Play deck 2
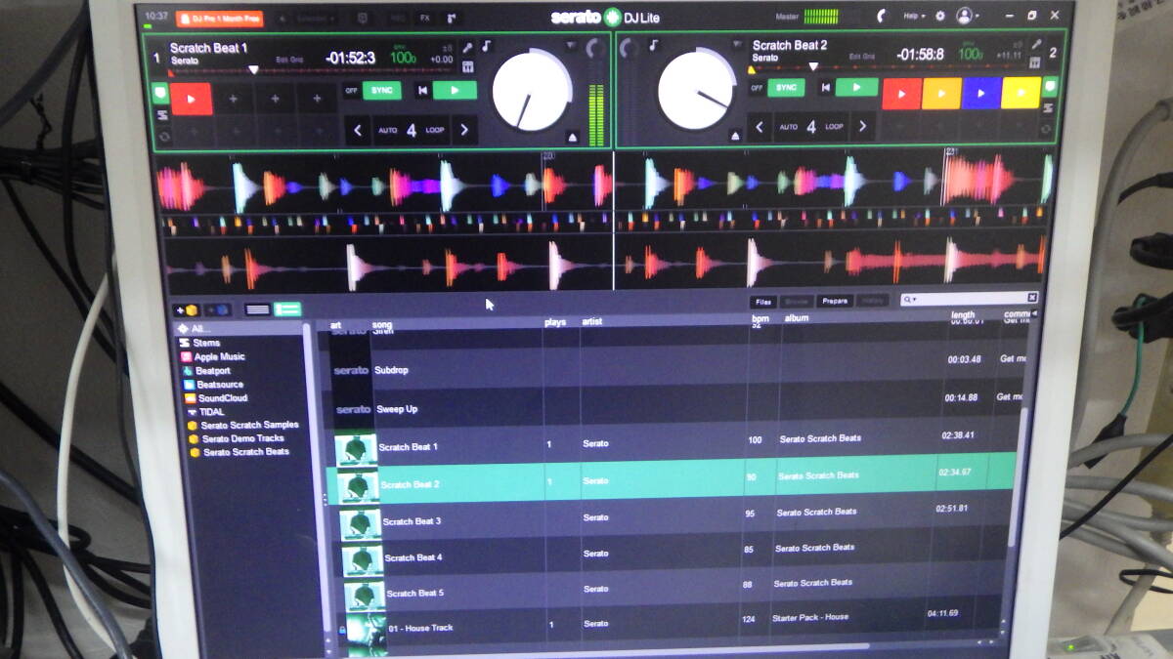Image resolution: width=1173 pixels, height=659 pixels. (x=857, y=87)
